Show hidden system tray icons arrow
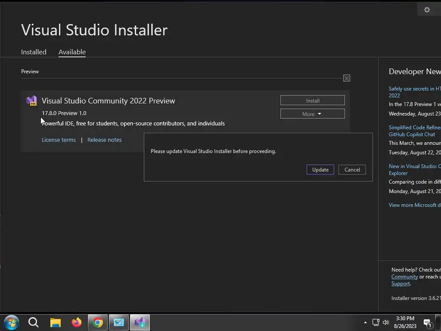Image resolution: width=441 pixels, height=331 pixels. [x=365, y=322]
